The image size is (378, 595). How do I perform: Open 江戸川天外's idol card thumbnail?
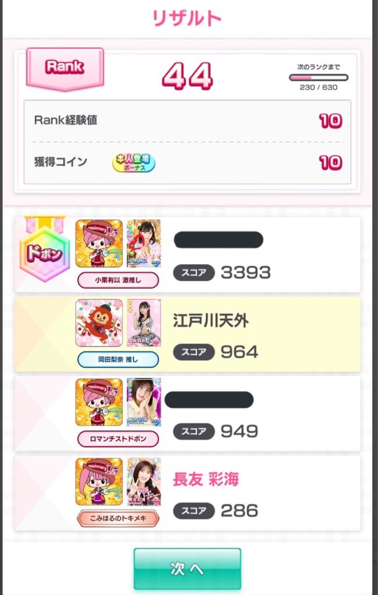pos(144,323)
